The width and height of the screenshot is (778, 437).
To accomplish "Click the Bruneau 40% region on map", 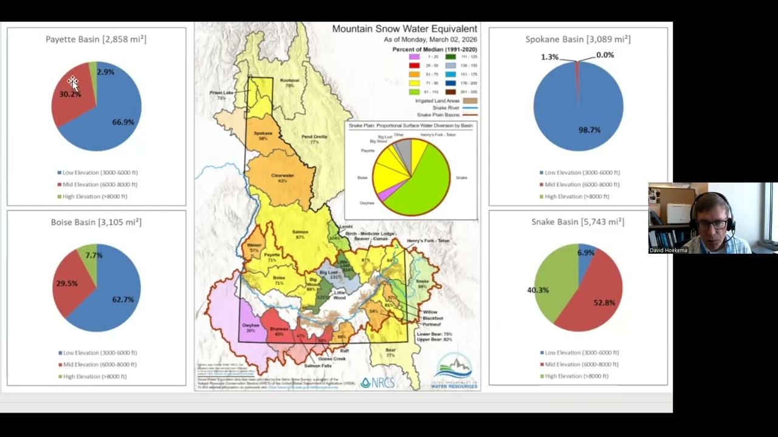I will [x=279, y=331].
